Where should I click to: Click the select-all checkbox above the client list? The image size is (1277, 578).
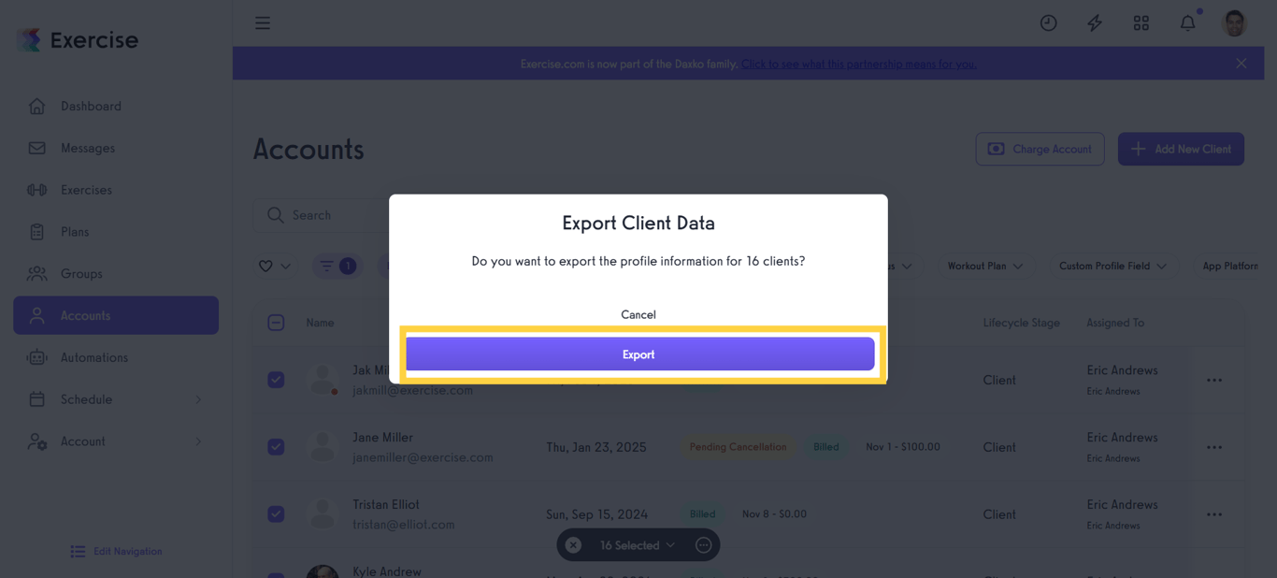276,322
